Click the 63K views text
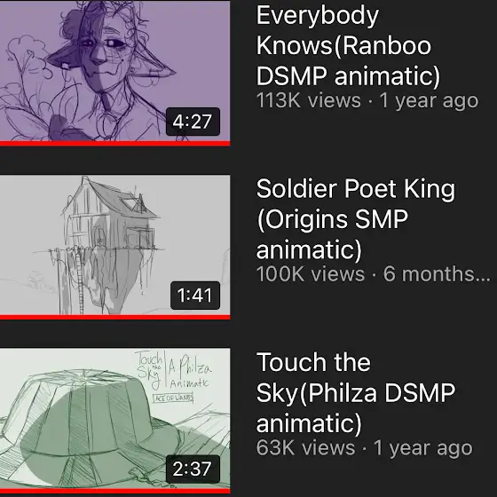This screenshot has width=497, height=497. coord(305,447)
